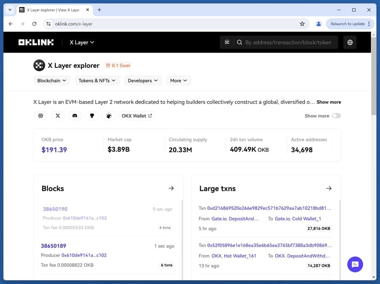Viewport: 380px width, 284px height.
Task: Open the X (Twitter) social link
Action: (x=58, y=116)
